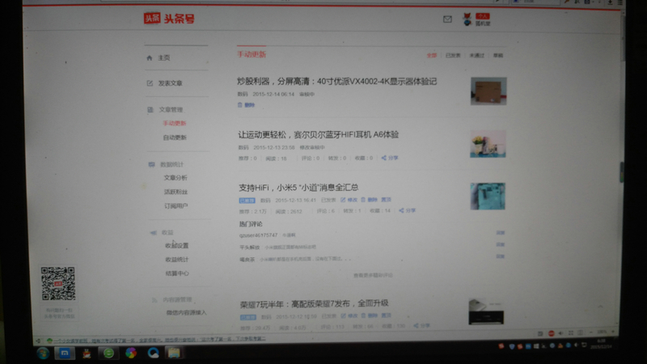Delete the 荣耀7 article with 删除
The height and width of the screenshot is (364, 647).
(370, 315)
